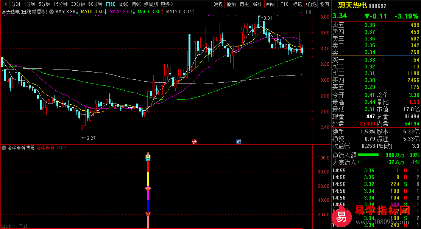
Task: Open the 历史 history button
Action: pos(244,4)
